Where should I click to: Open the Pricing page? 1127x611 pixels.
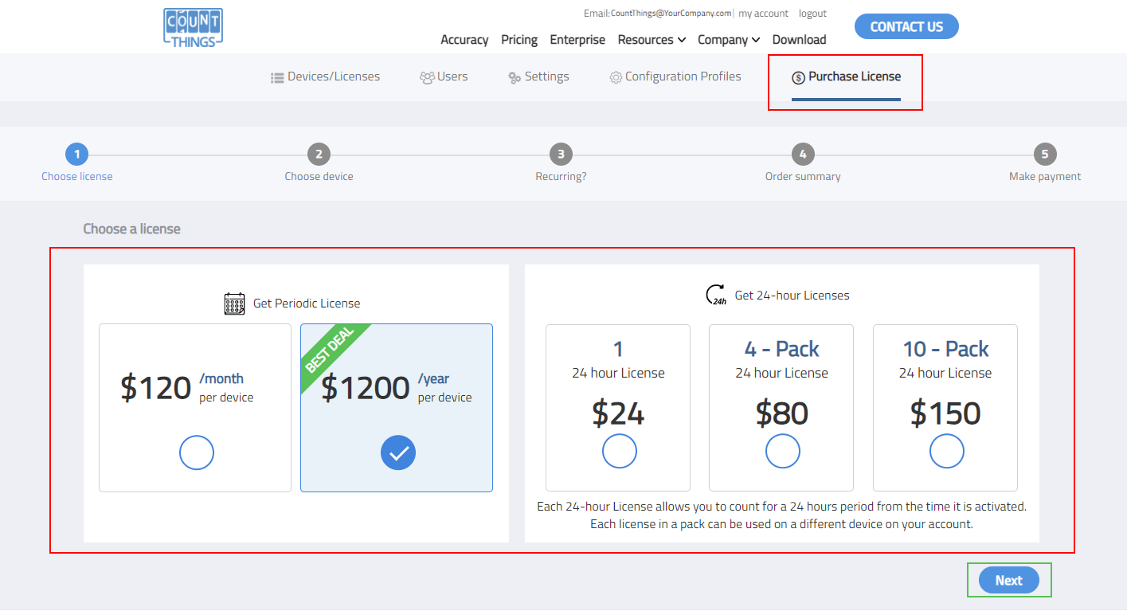[519, 40]
